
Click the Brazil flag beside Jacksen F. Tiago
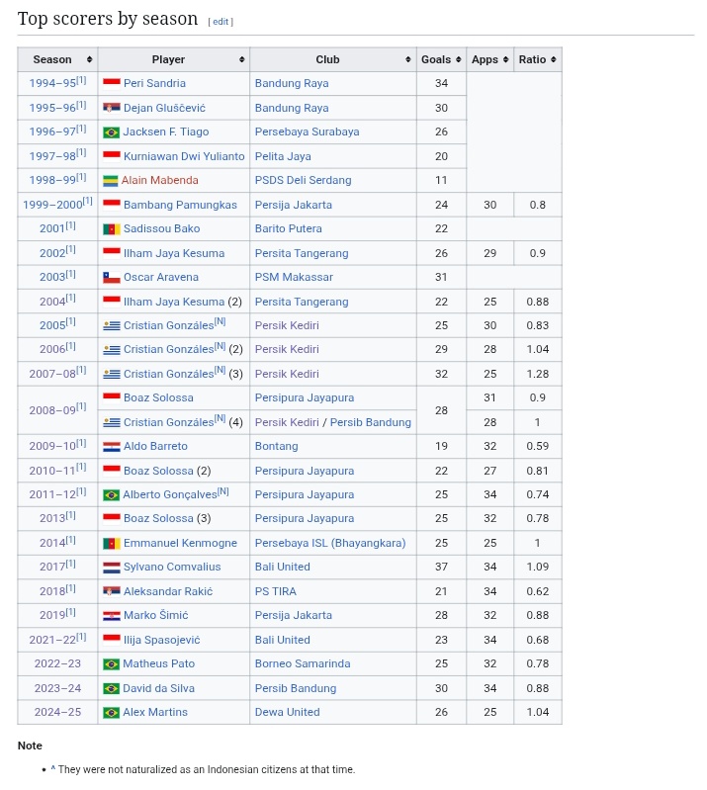(x=112, y=132)
